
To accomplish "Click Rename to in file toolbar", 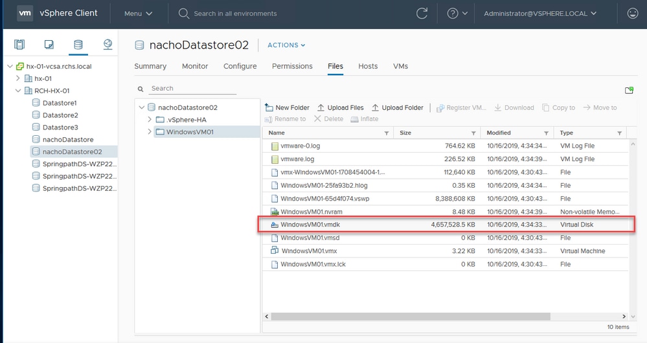I will pyautogui.click(x=285, y=118).
